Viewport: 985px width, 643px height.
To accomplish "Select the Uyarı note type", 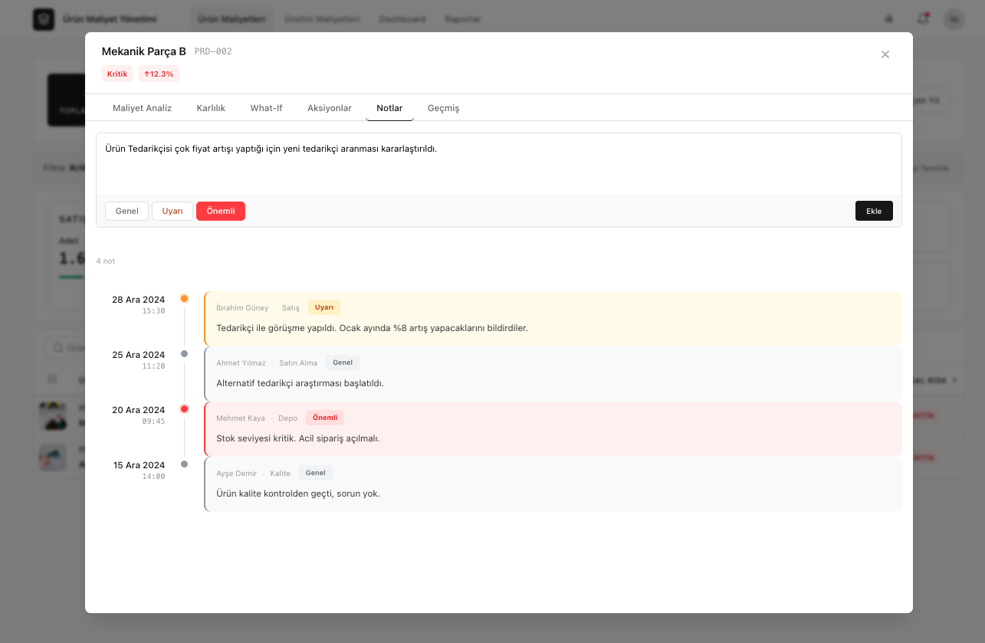I will (172, 212).
